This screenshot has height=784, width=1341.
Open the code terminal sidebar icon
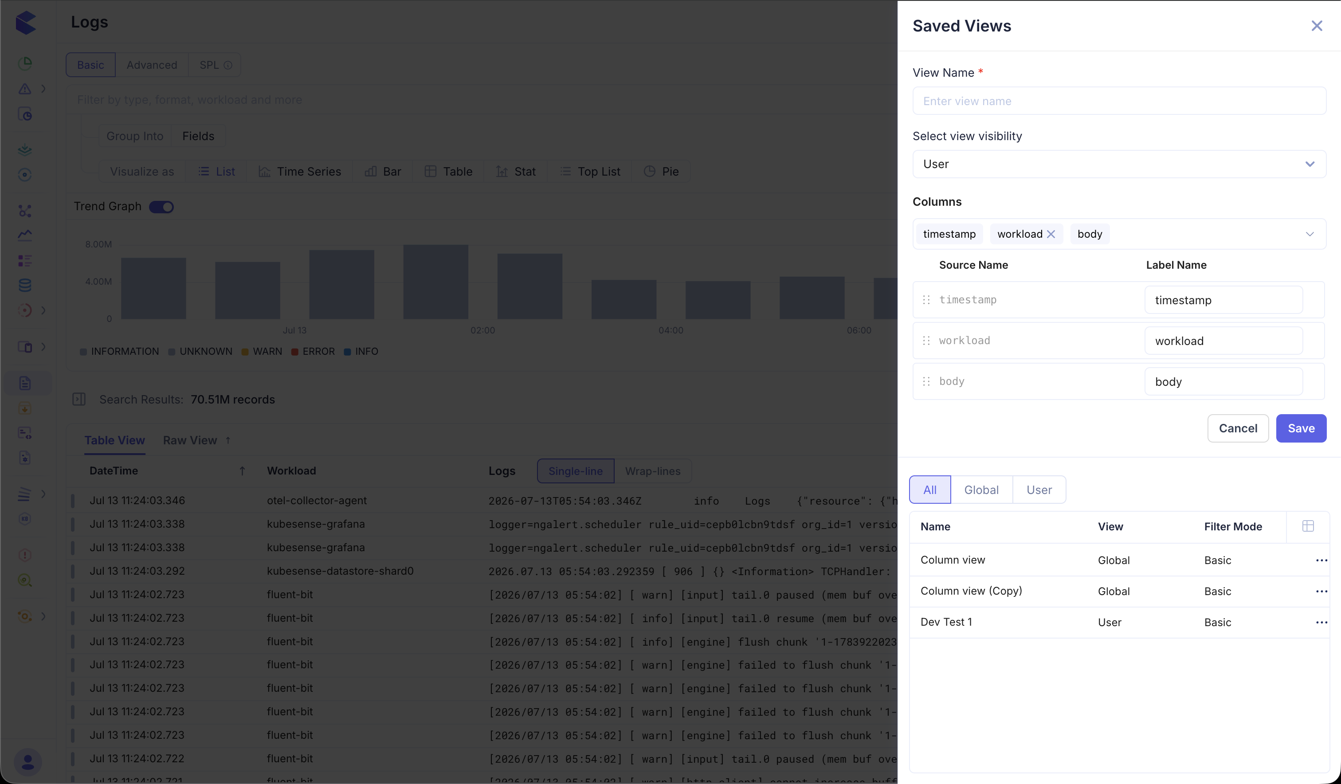pos(25,433)
